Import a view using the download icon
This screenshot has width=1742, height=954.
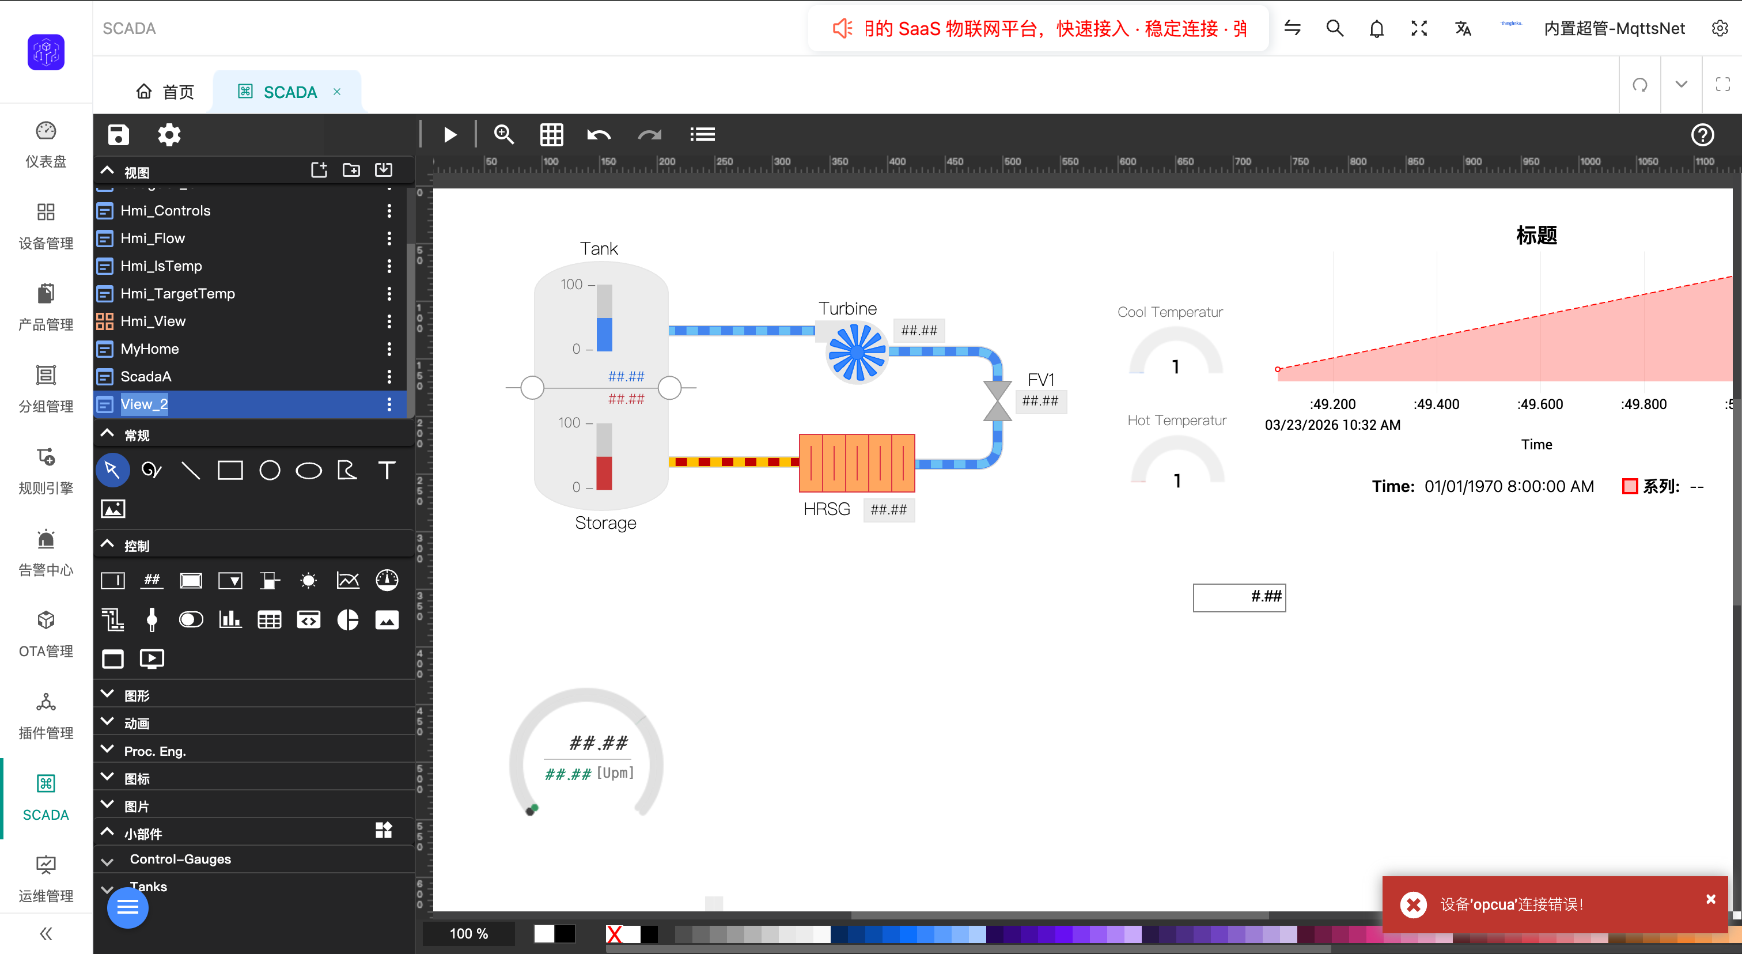[384, 170]
